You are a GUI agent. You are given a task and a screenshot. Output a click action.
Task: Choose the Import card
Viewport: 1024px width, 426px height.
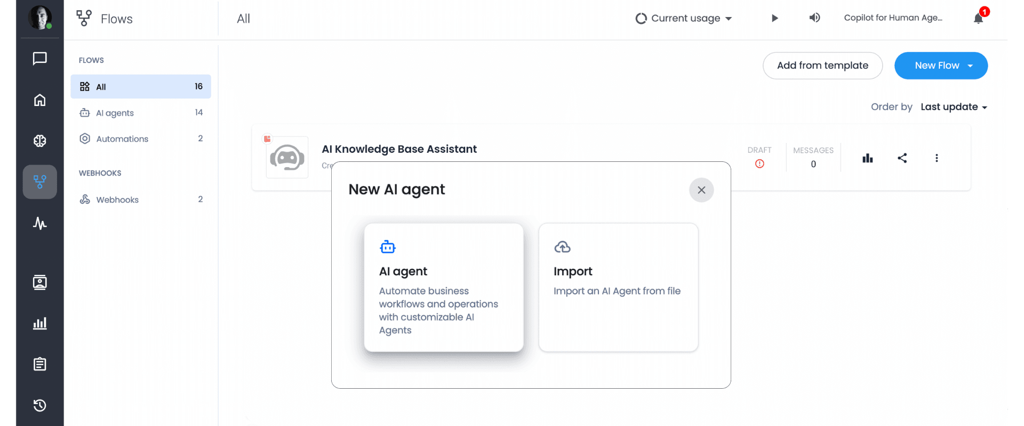tap(618, 288)
